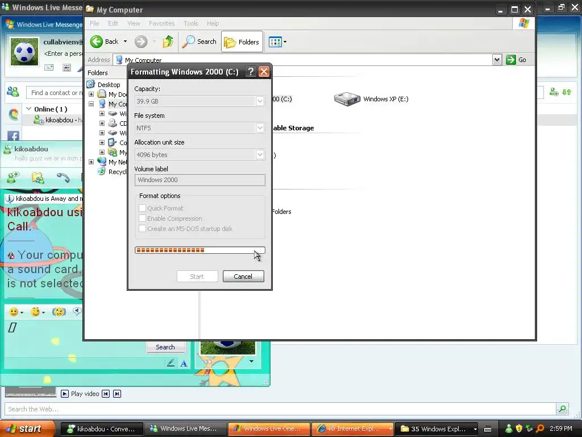The width and height of the screenshot is (582, 437).
Task: Expand My Documents tree node
Action: [x=91, y=94]
